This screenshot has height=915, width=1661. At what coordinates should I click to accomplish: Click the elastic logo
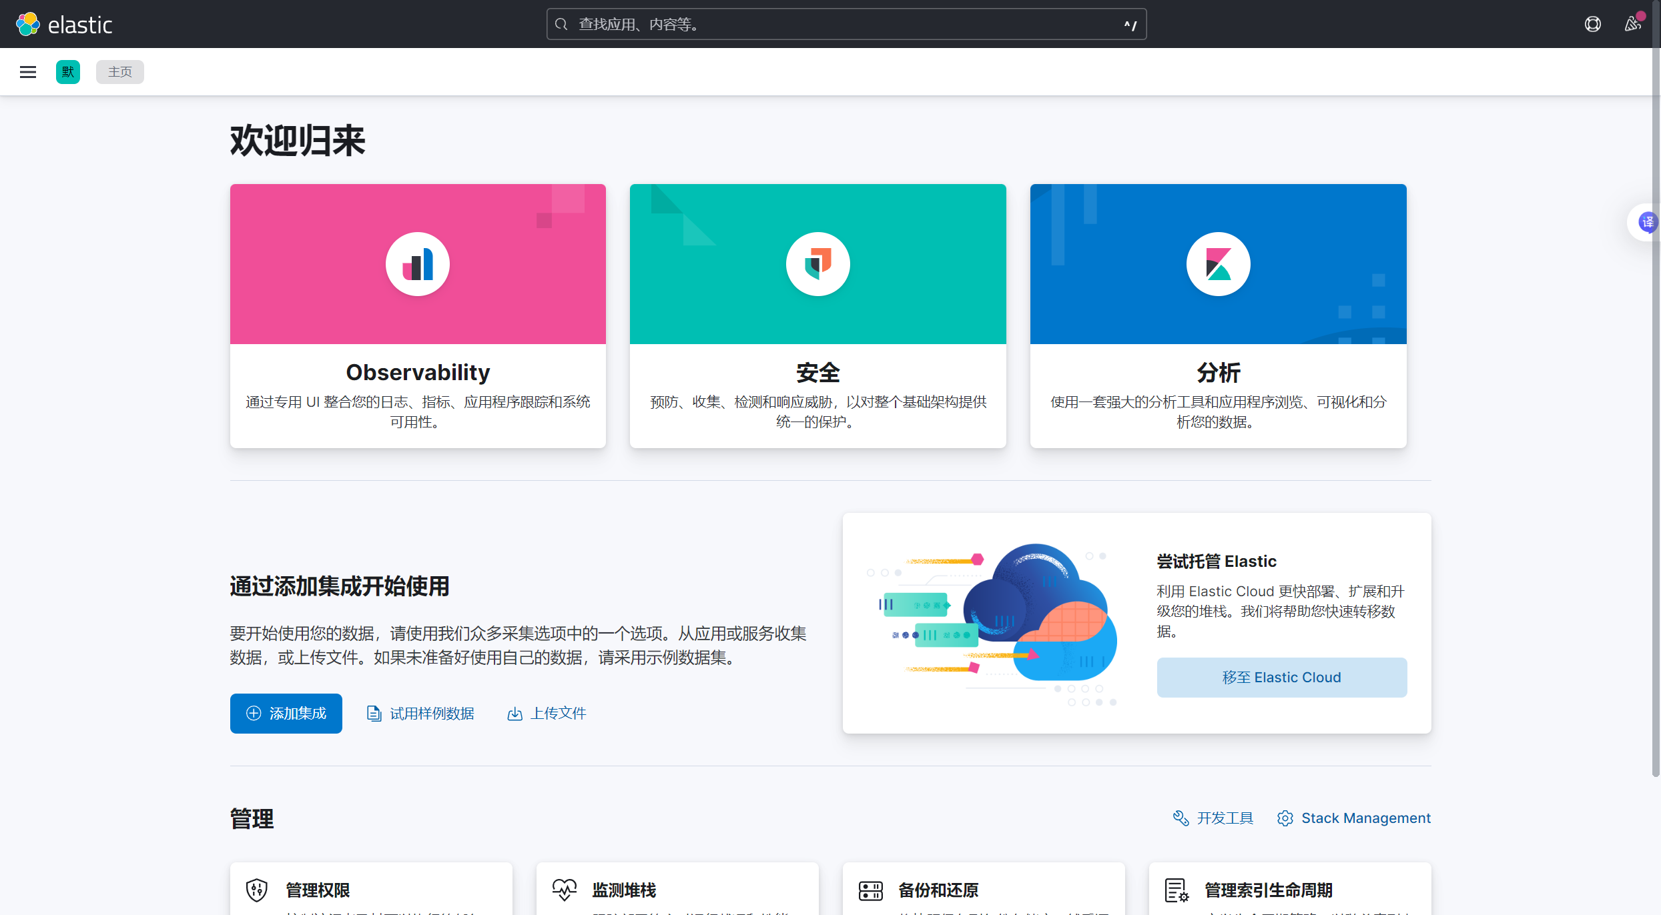point(64,25)
